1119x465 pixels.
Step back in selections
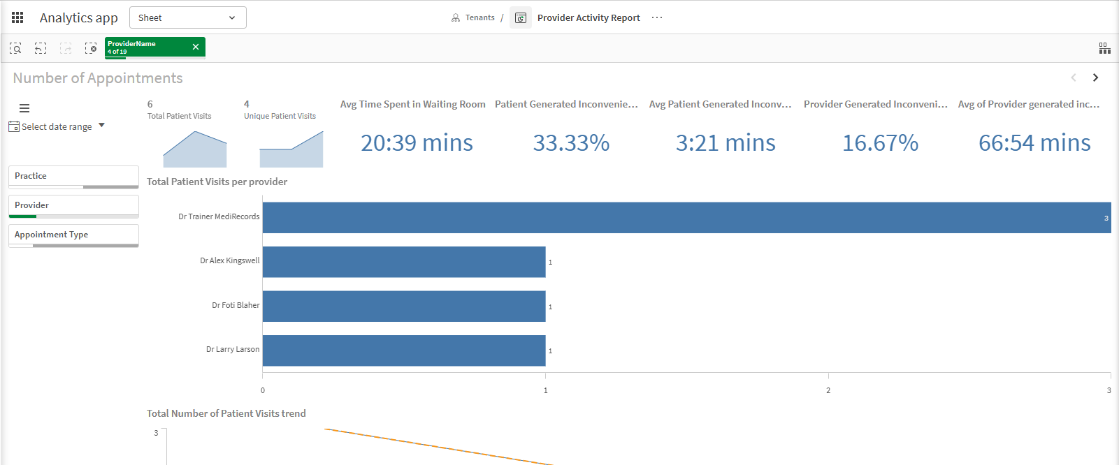point(41,48)
